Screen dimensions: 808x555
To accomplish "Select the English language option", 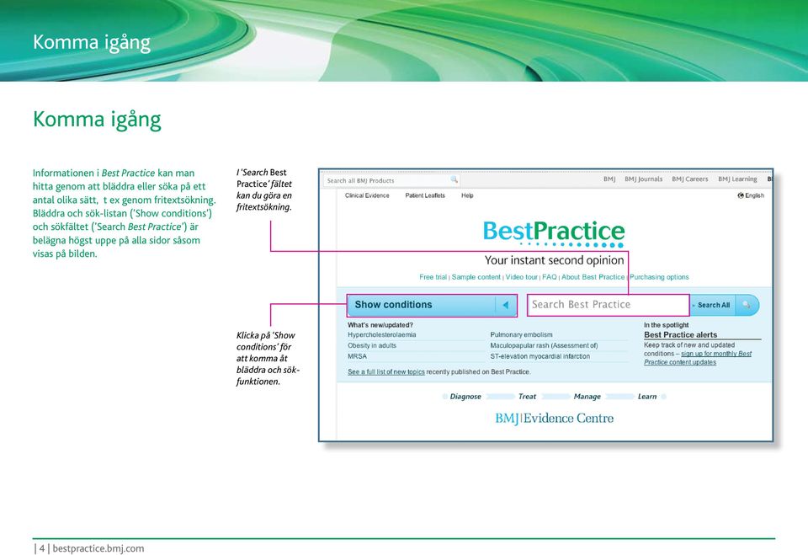I will pyautogui.click(x=754, y=195).
